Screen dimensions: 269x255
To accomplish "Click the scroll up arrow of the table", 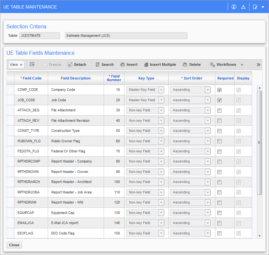I will pos(260,88).
